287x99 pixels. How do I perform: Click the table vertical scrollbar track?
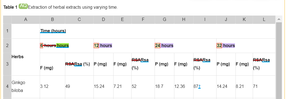coord(279,60)
